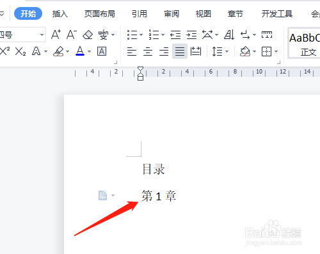Switch to the 章节 tab
Viewport: 320px width, 254px height.
pos(236,14)
